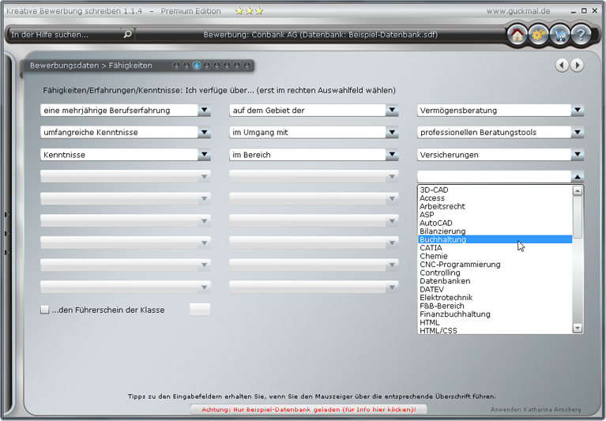Choose 'Controlling' in the dropdown list
Image resolution: width=606 pixels, height=421 pixels.
[439, 273]
